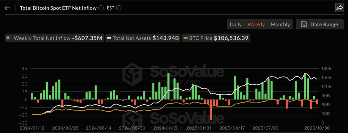Image resolution: width=348 pixels, height=133 pixels.
Task: Click the calendar icon in Date Range
Action: 304,24
